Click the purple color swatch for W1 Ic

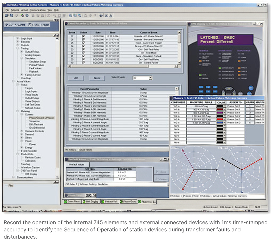pyautogui.click(x=220, y=113)
